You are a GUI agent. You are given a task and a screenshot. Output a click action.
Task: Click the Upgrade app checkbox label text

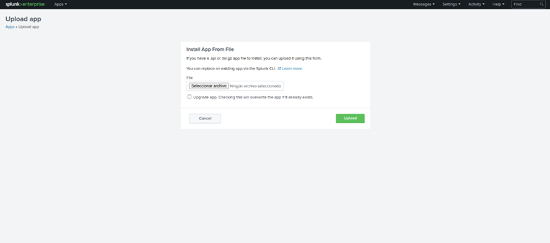(253, 97)
